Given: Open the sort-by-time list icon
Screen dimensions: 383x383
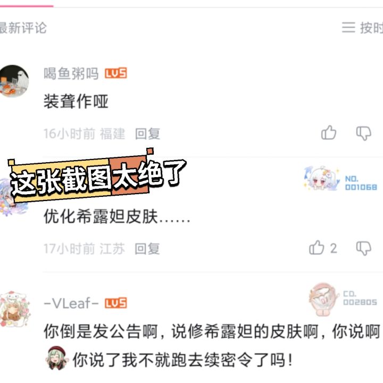Looking at the screenshot, I should [x=348, y=27].
